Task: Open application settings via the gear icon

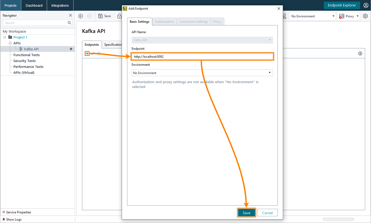Action: pyautogui.click(x=365, y=16)
